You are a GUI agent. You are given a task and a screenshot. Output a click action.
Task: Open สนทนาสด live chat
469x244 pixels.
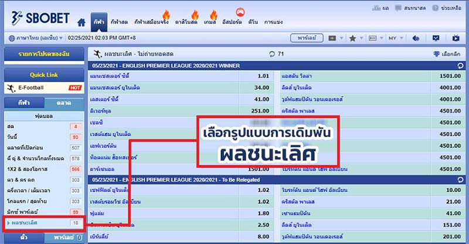point(410,8)
